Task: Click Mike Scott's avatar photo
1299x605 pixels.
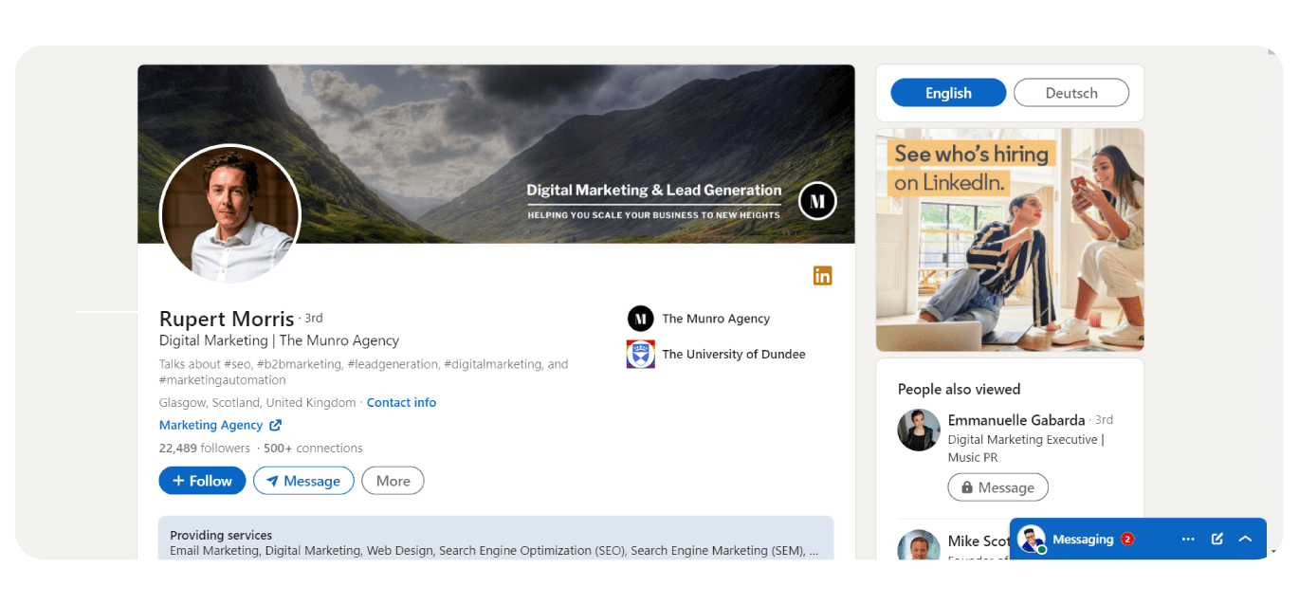Action: tap(919, 545)
